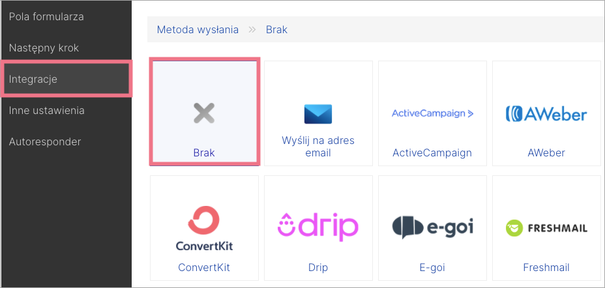Select the gray X Brak icon
Image resolution: width=605 pixels, height=288 pixels.
(x=204, y=114)
